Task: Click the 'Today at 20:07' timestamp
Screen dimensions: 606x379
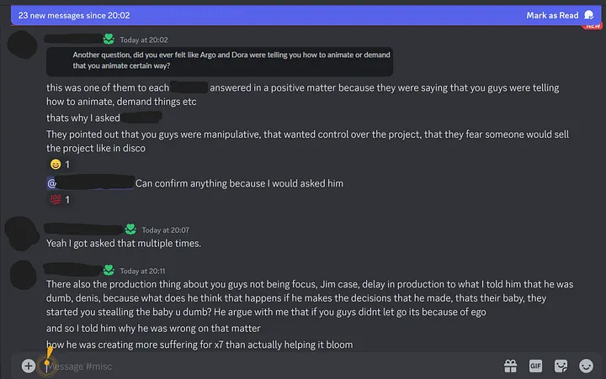Action: pos(165,229)
